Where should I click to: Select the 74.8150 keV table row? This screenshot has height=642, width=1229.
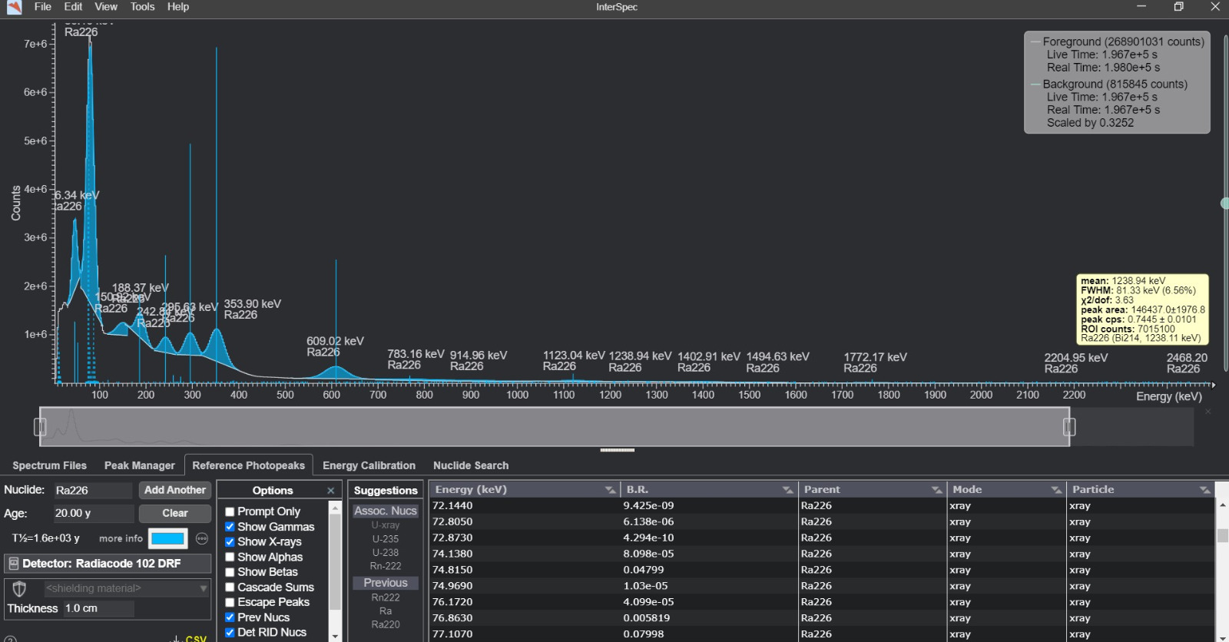822,570
